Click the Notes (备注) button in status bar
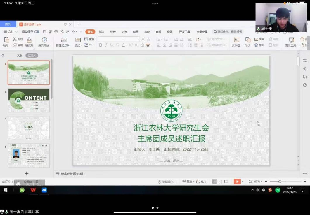Viewport: 310px width, 215px height. [x=188, y=182]
